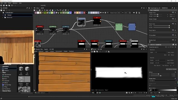The height and width of the screenshot is (100, 178).
Task: Open the Edit menu
Action: coord(5,3)
